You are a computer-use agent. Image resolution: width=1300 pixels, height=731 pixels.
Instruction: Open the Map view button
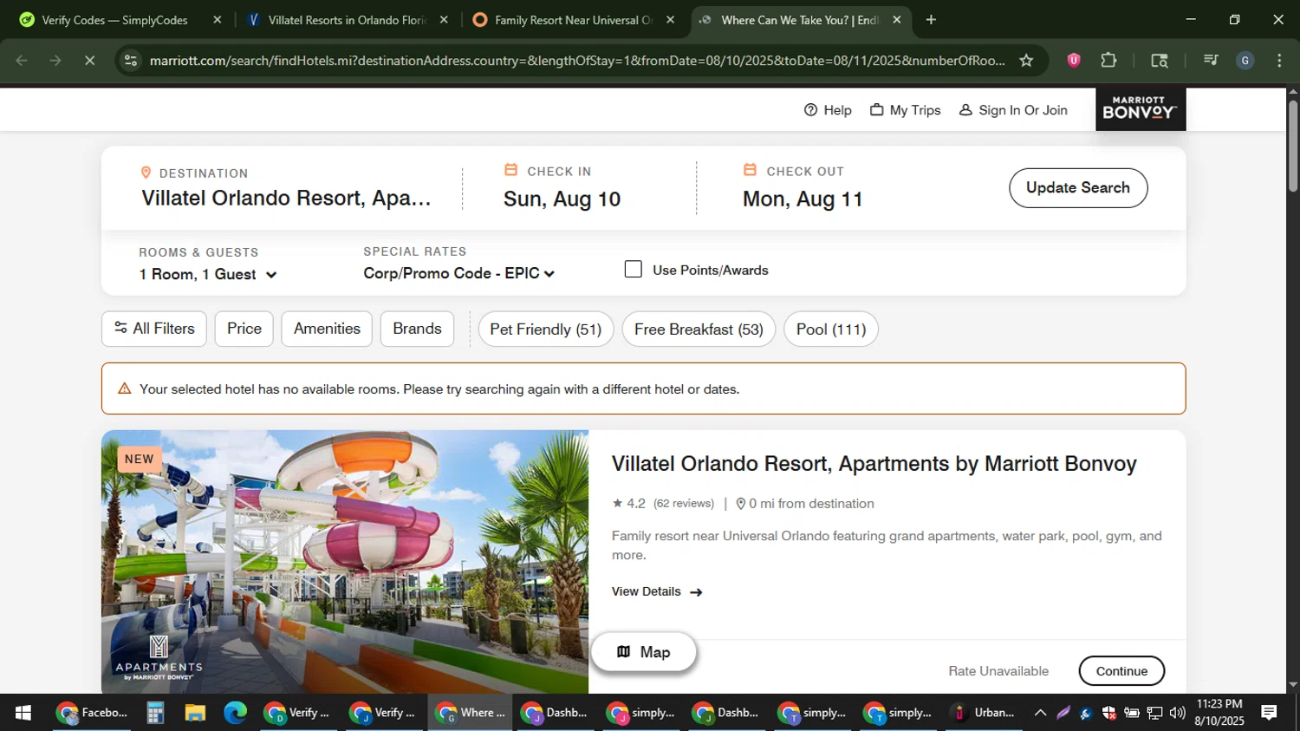coord(643,651)
